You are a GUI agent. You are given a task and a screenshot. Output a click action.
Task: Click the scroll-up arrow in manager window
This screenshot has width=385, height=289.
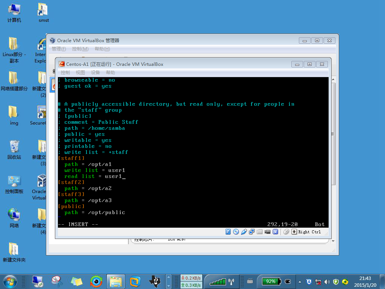(x=333, y=79)
